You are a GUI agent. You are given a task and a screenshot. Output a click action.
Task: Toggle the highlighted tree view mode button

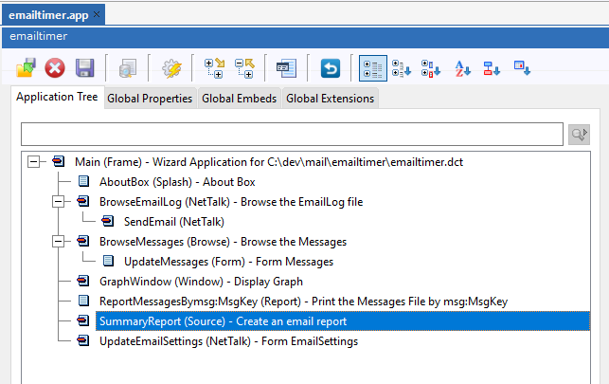coord(372,68)
